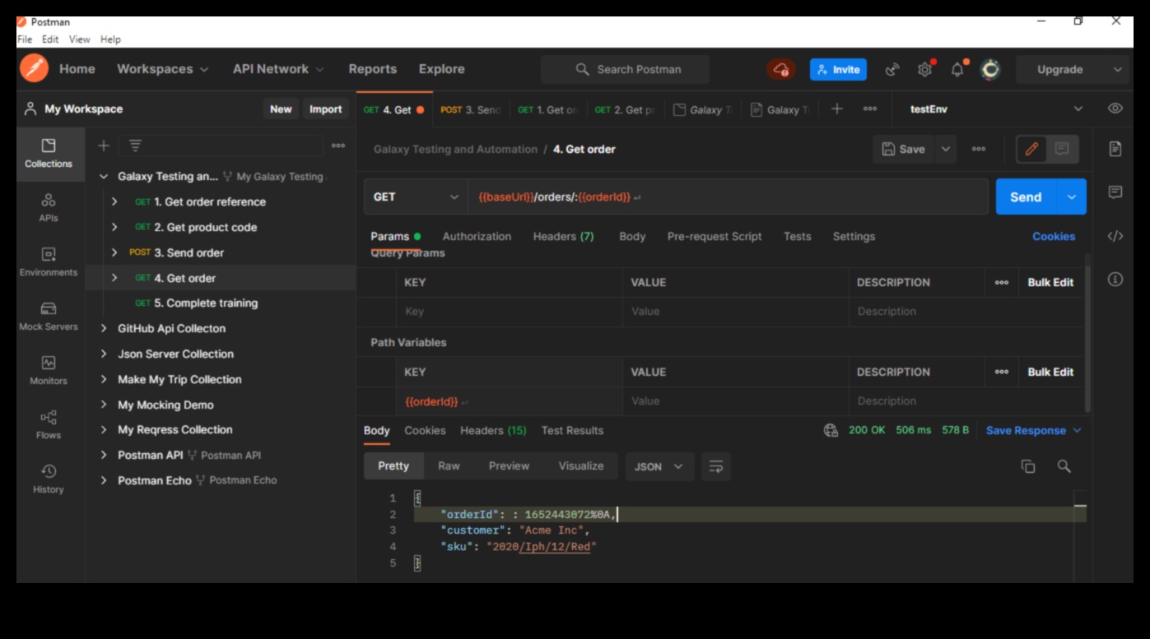The height and width of the screenshot is (639, 1150).
Task: Expand the GitHub Api Collecton folder
Action: click(x=104, y=328)
